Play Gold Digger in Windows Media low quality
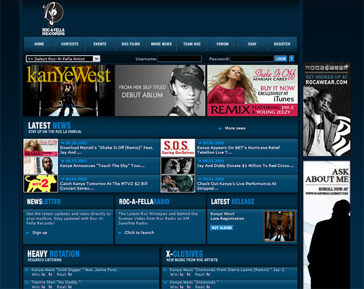The image size is (364, 289). (44, 274)
